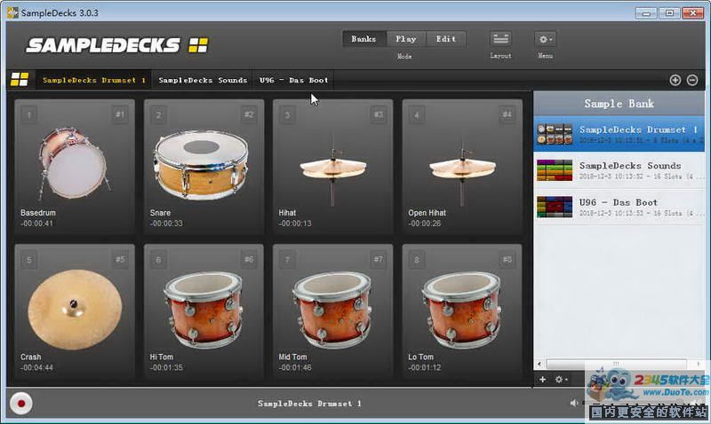The width and height of the screenshot is (711, 424).
Task: Click key label 3 on Hihat pad
Action: point(287,115)
